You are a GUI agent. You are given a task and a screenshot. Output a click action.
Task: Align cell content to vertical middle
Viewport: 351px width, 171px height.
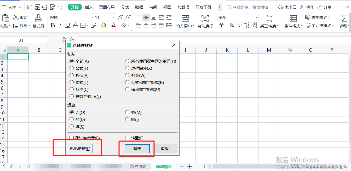tap(146, 17)
